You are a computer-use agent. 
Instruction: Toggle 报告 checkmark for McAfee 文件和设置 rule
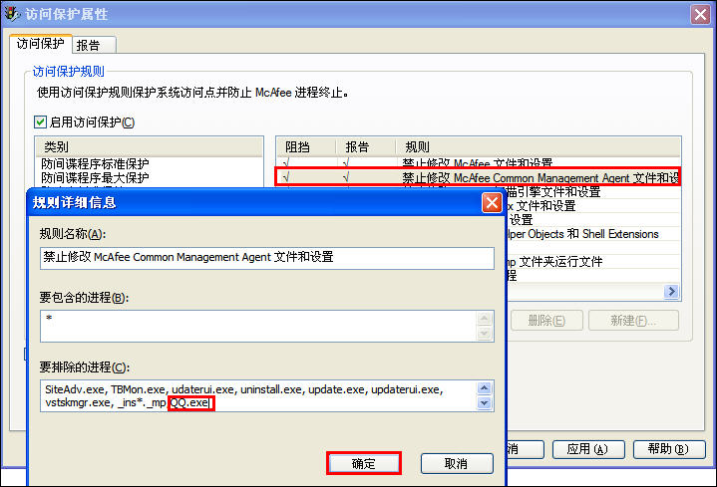(x=346, y=162)
